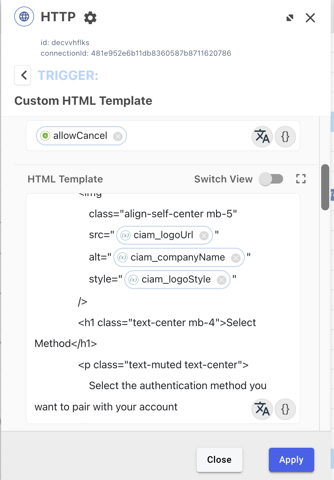Click the allowCancel input field

(x=163, y=136)
